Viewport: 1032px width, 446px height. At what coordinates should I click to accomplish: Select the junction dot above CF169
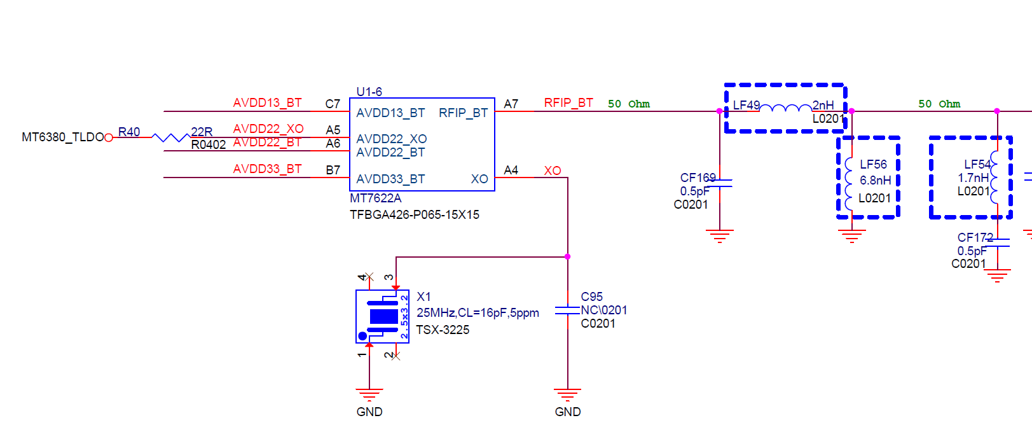720,111
